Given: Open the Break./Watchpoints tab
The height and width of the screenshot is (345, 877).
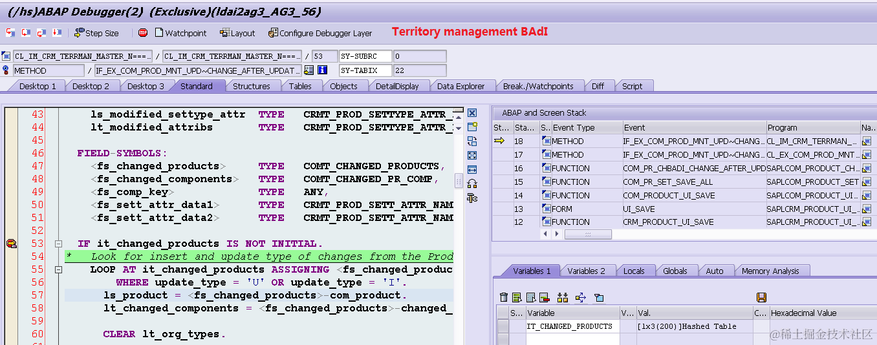Looking at the screenshot, I should tap(538, 86).
